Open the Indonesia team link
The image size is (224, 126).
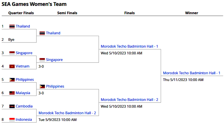click(24, 120)
